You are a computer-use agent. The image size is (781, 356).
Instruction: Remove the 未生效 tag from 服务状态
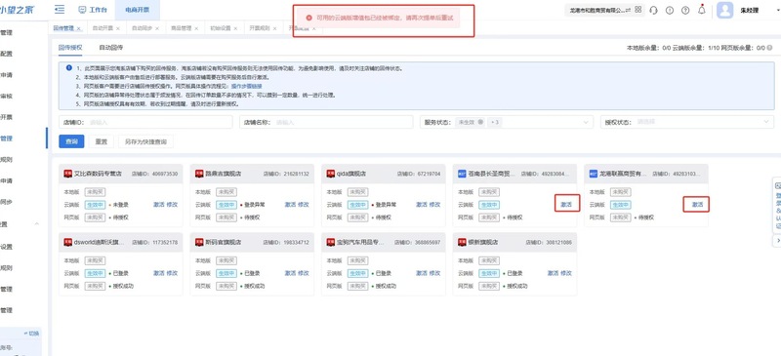(480, 122)
